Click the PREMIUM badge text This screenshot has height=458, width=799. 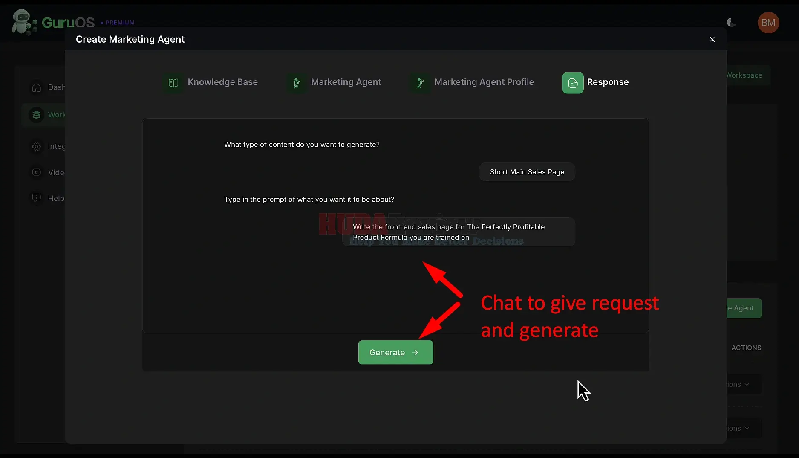tap(120, 23)
